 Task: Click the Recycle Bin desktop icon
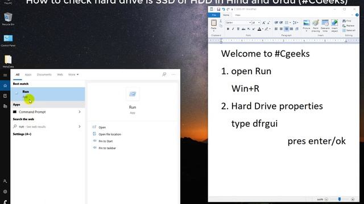pyautogui.click(x=8, y=19)
